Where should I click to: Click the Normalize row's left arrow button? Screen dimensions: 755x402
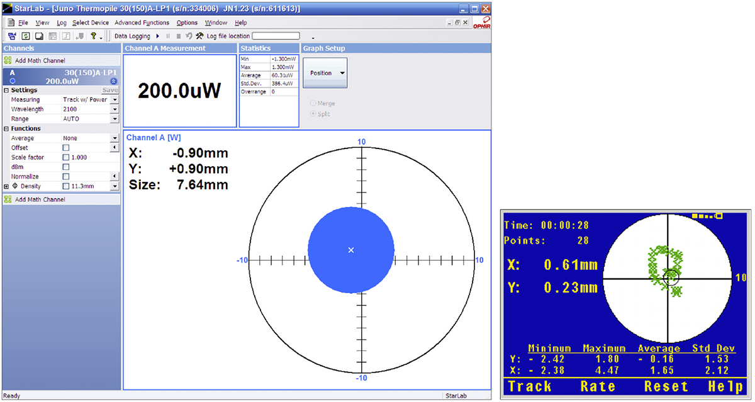pos(115,177)
